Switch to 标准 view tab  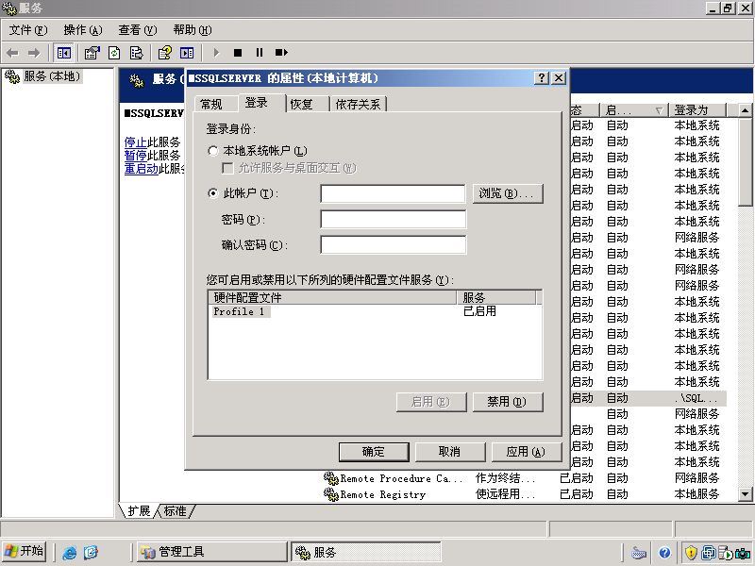pos(175,510)
